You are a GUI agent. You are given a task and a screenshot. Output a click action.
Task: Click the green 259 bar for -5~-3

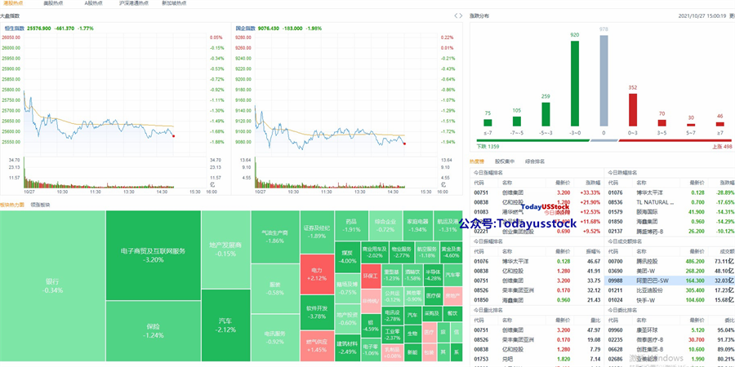[x=546, y=114]
